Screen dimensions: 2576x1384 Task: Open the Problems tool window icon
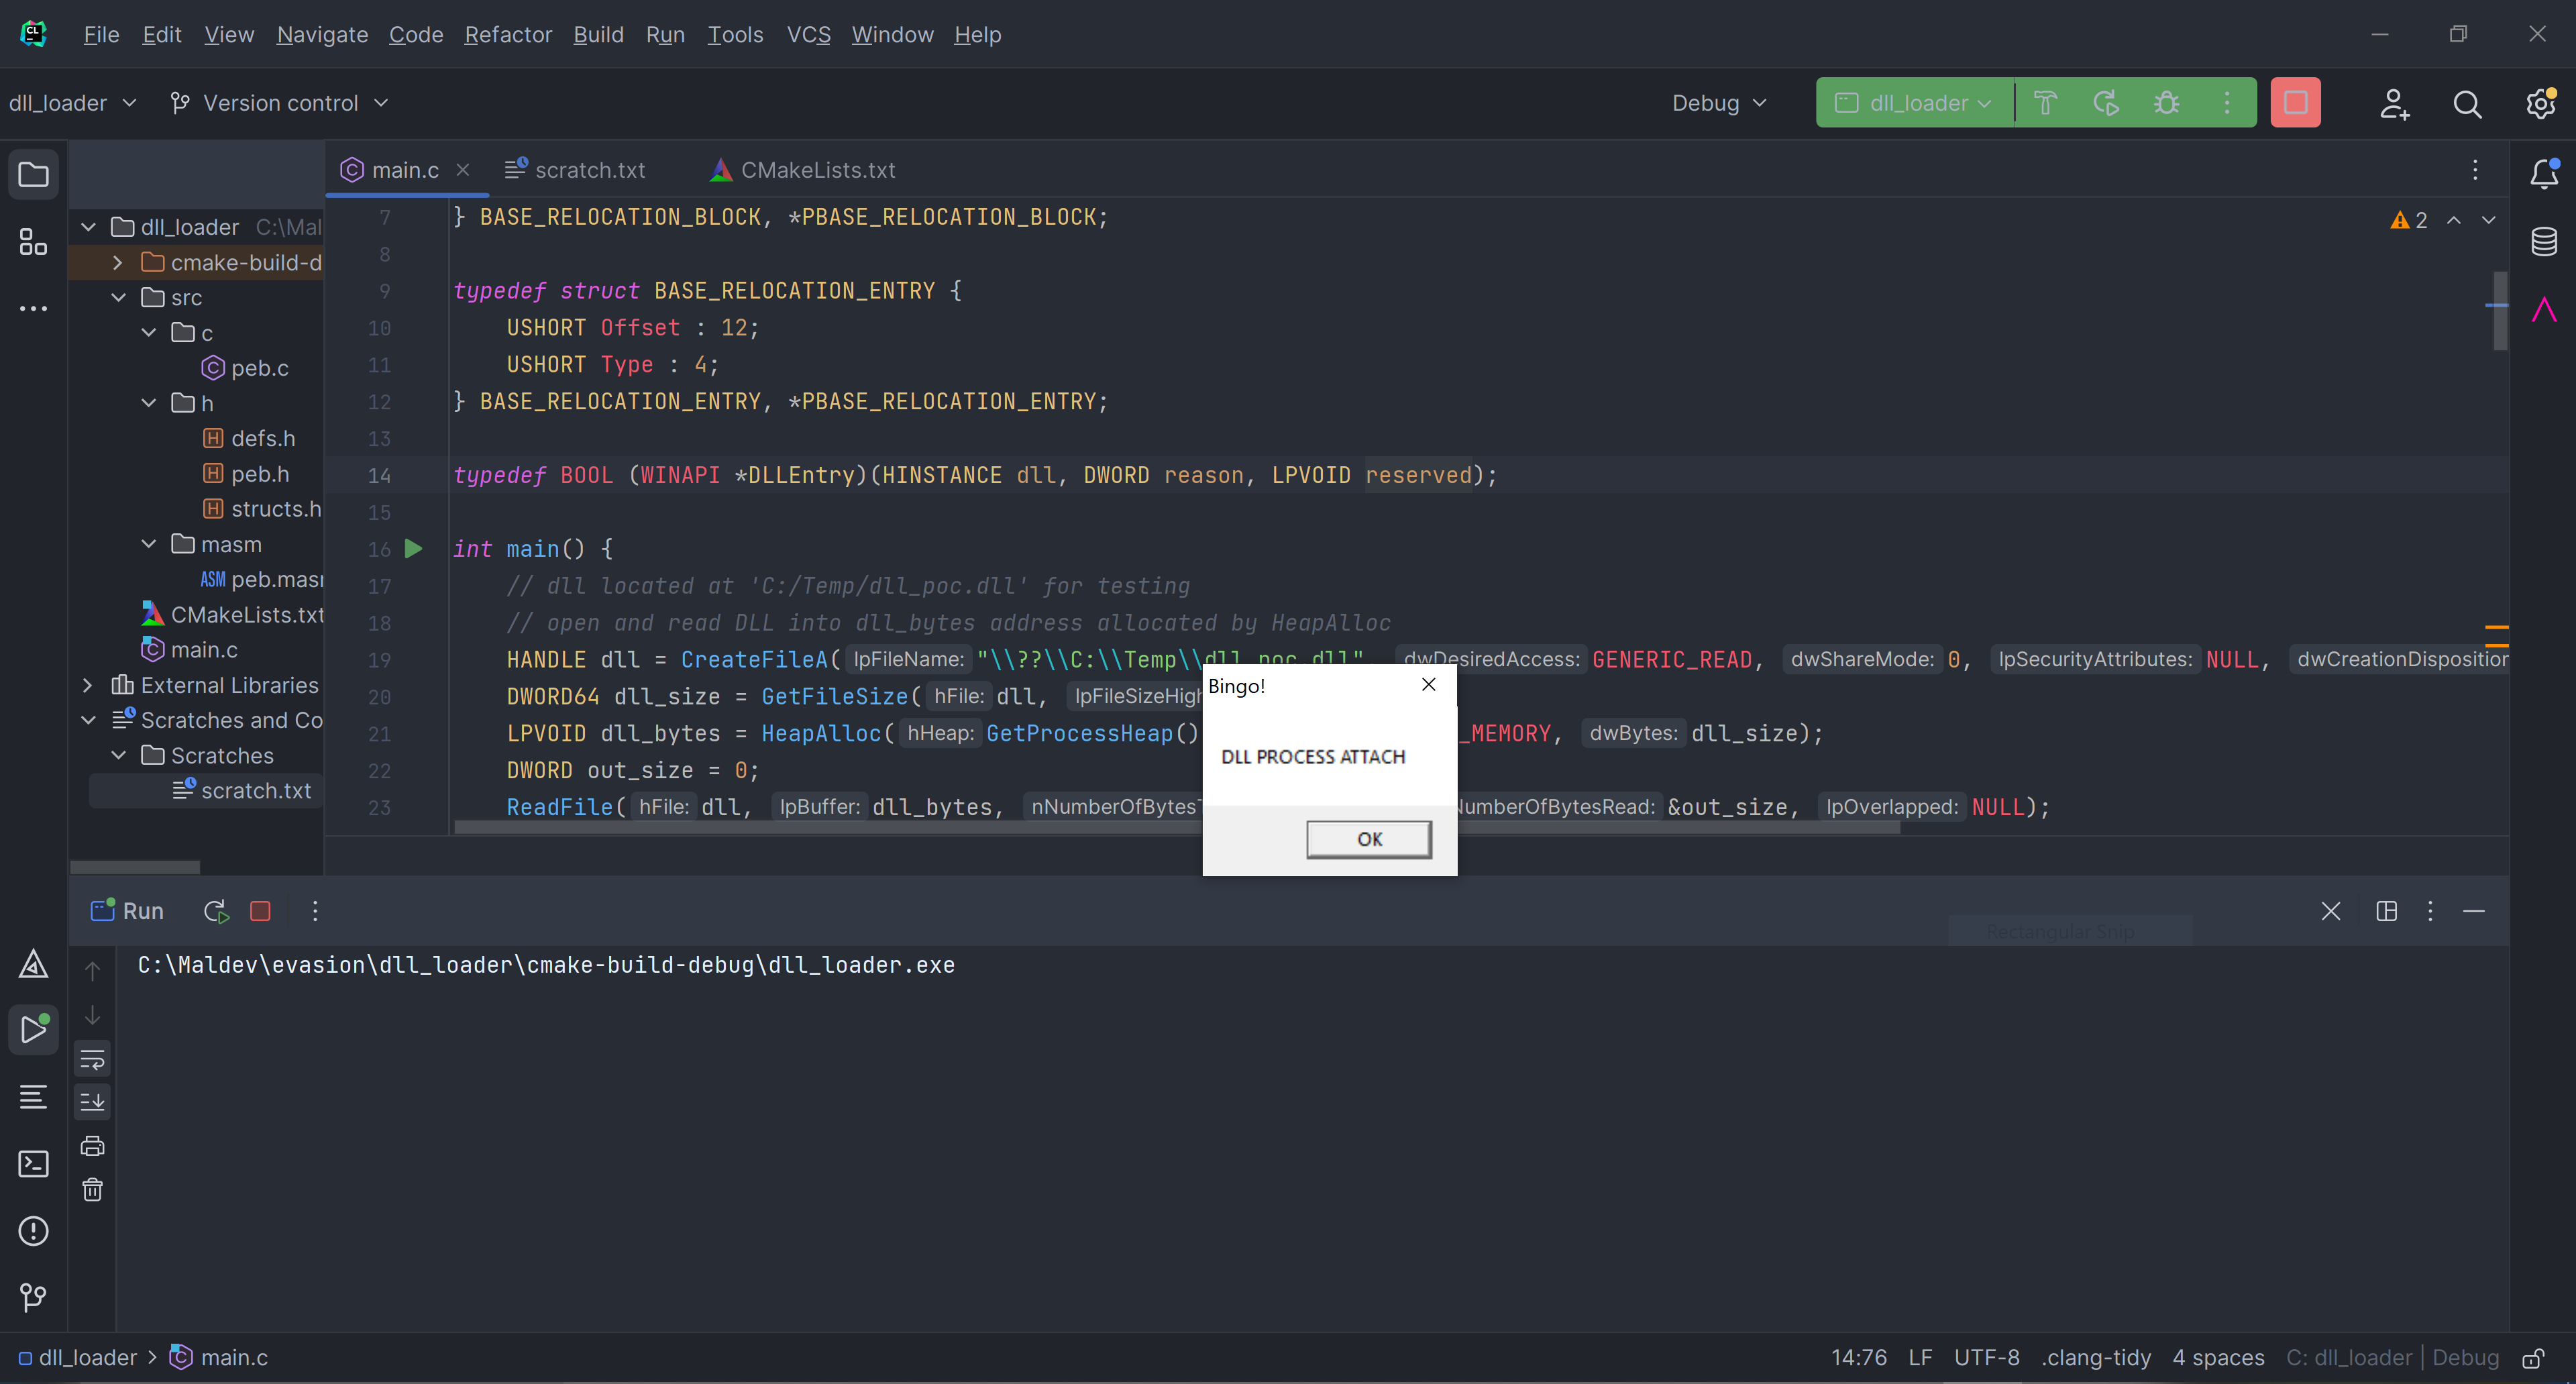pos(33,1231)
